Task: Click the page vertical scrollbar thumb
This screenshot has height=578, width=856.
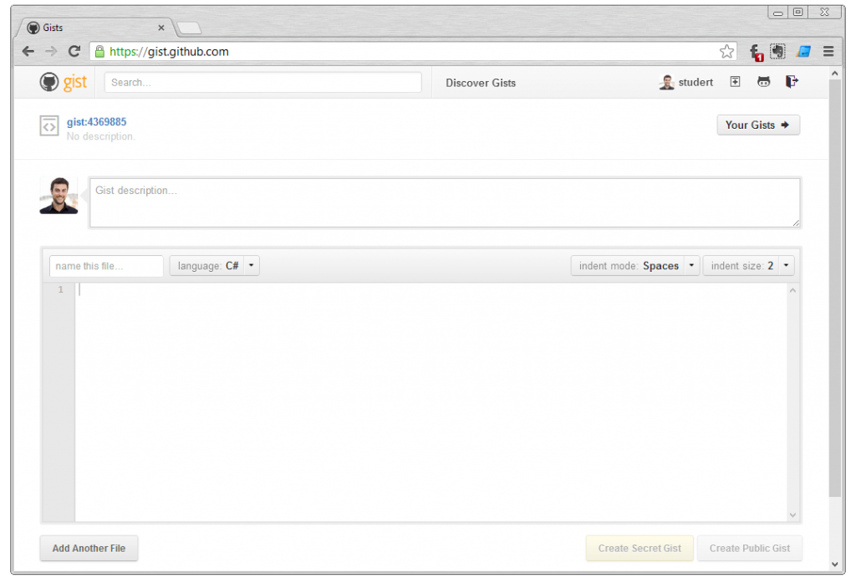Action: 834,289
